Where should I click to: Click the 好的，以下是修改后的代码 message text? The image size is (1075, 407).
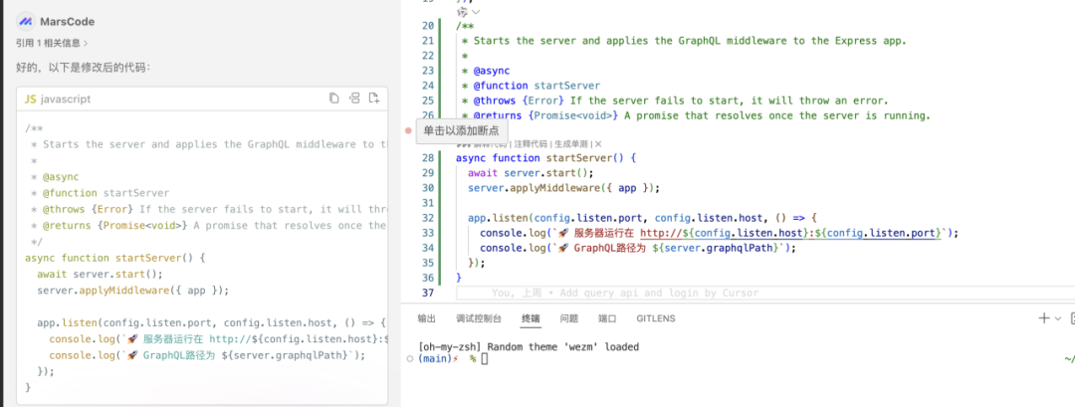coord(84,68)
